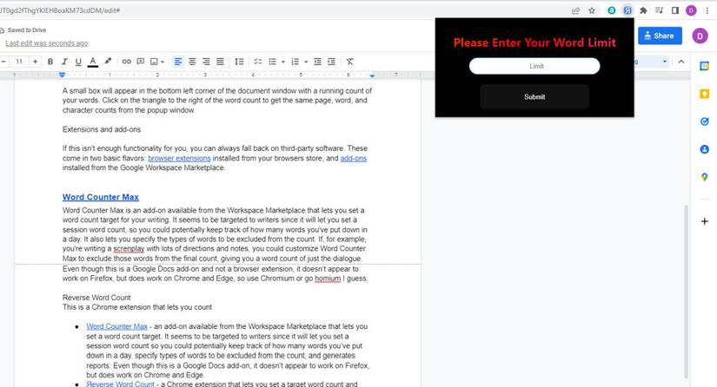This screenshot has width=717, height=387.
Task: Get add-ons with the plus icon
Action: (704, 221)
